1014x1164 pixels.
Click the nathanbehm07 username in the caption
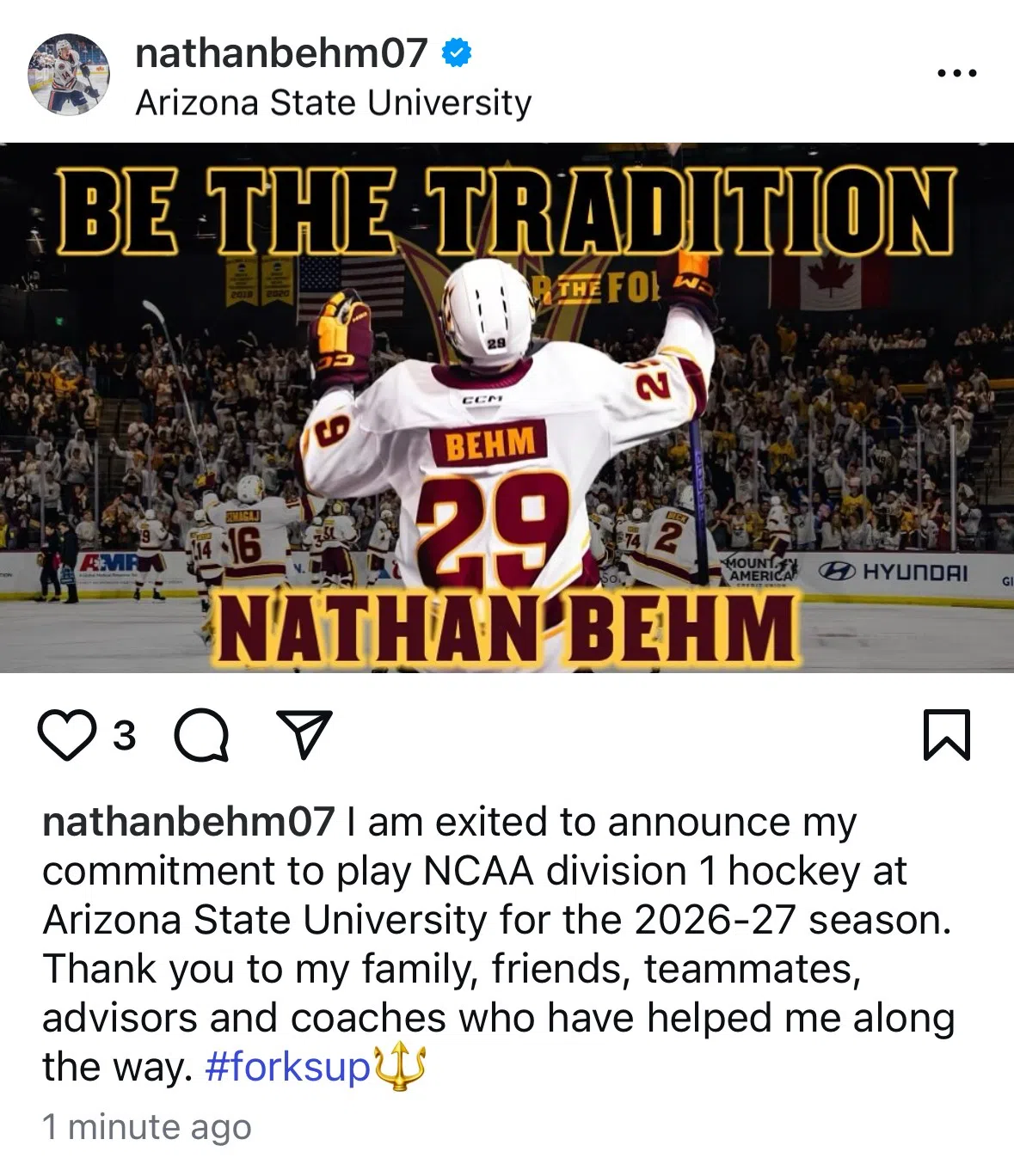pyautogui.click(x=188, y=822)
